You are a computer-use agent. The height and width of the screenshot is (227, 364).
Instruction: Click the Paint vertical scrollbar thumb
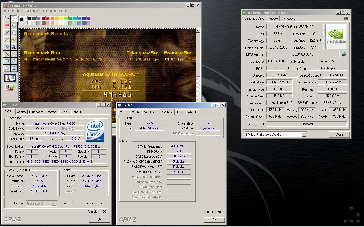(x=198, y=54)
